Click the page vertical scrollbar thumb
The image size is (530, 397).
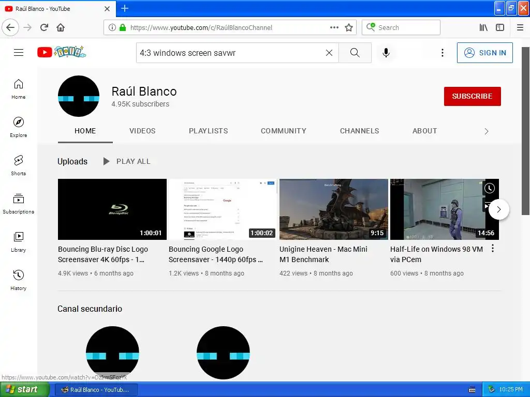525,131
